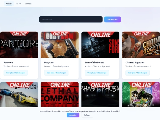
Task: Focus the Rechercher search field
Action: (x=71, y=19)
